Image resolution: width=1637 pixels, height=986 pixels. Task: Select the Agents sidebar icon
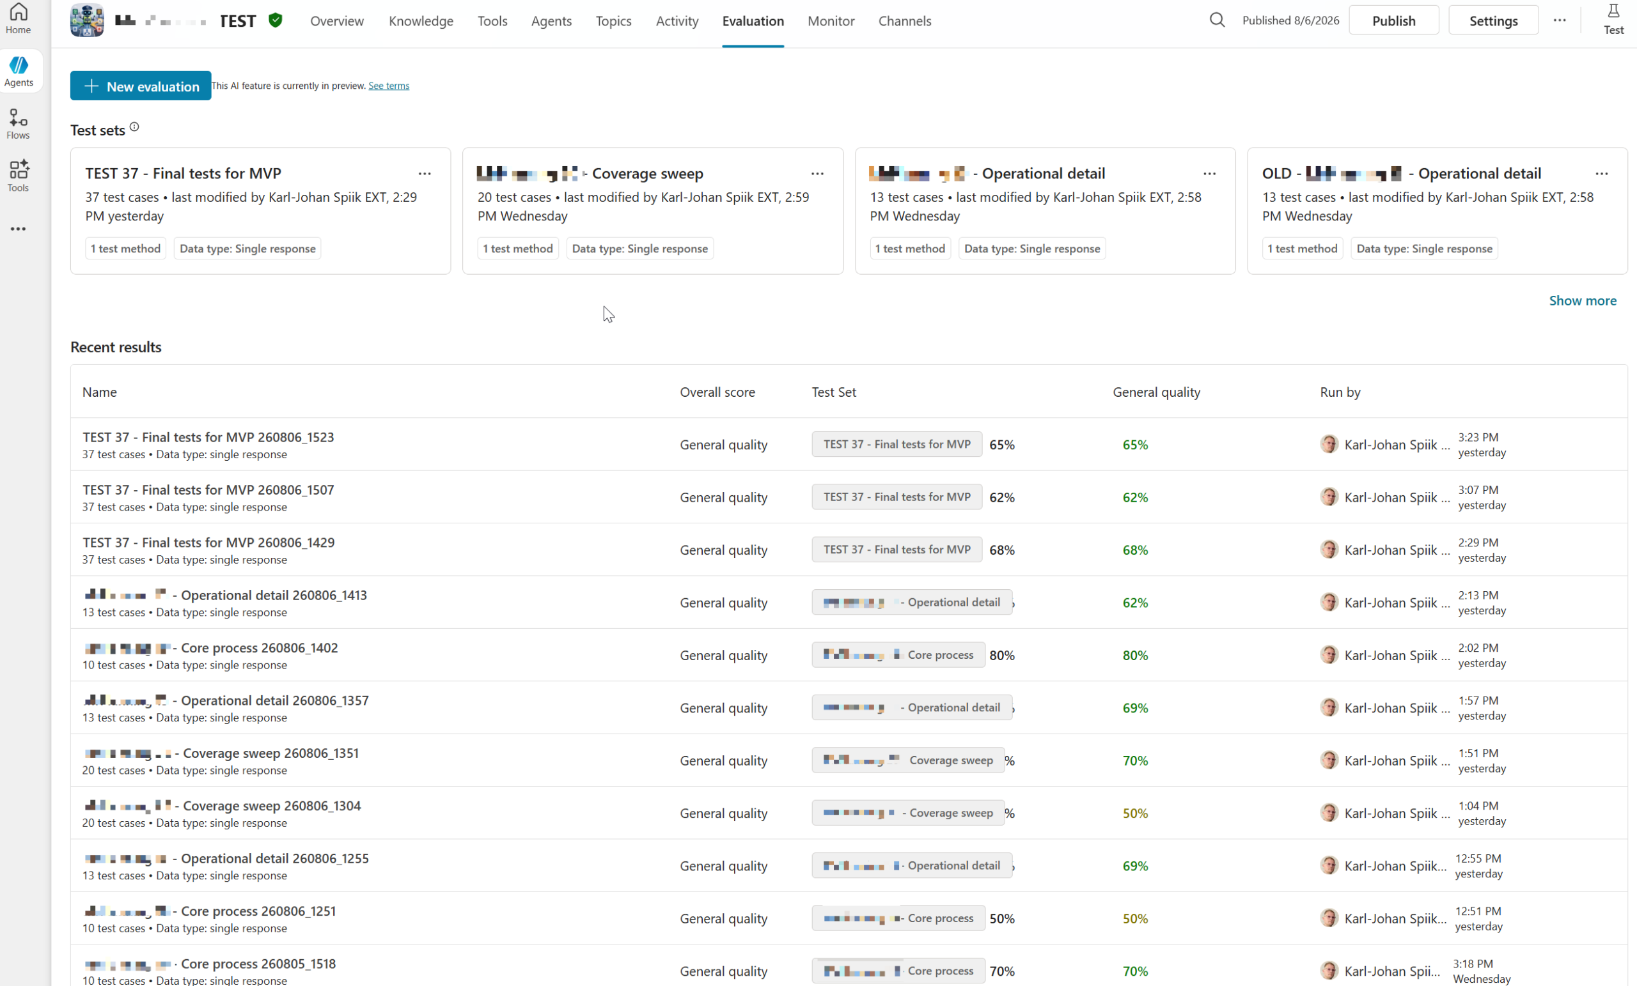18,71
